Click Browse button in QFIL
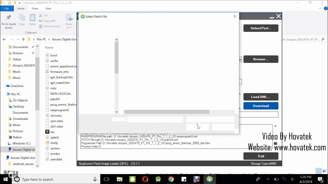Viewport: 328px width, 184px height. click(x=261, y=59)
